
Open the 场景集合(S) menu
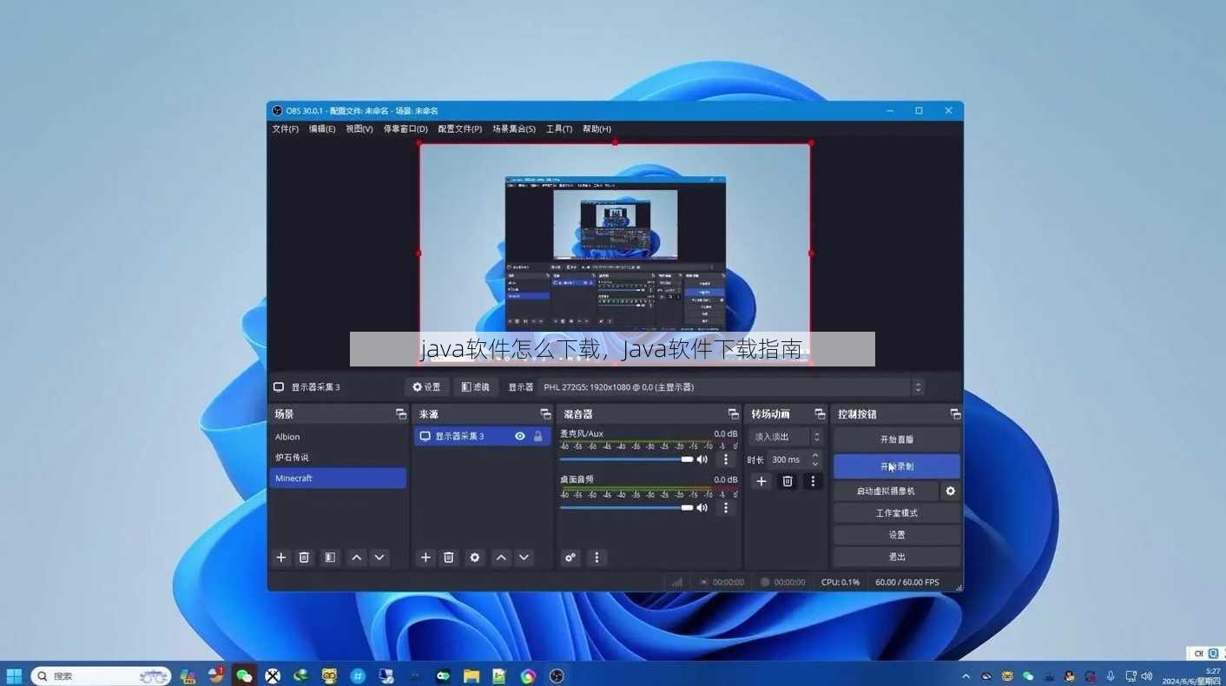(x=514, y=129)
